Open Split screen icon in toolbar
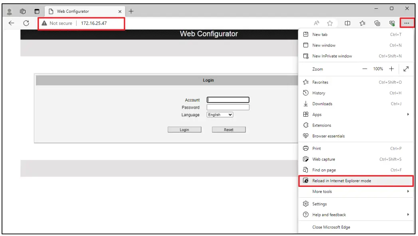 tap(347, 23)
